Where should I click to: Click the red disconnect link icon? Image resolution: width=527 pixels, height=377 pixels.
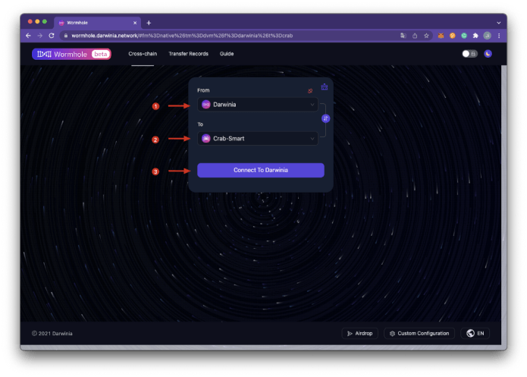tap(310, 91)
